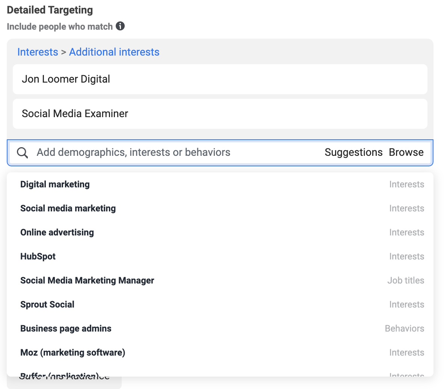Open the Additional interests breadcrumb link
Screen dimensions: 444x389
(114, 52)
